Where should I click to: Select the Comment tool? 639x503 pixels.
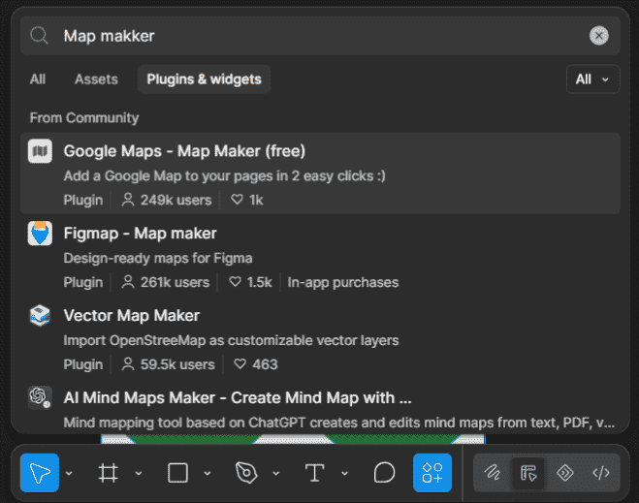[384, 473]
